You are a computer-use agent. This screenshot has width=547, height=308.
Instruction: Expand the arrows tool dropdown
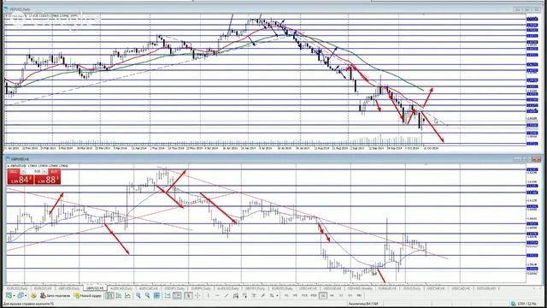click(277, 296)
